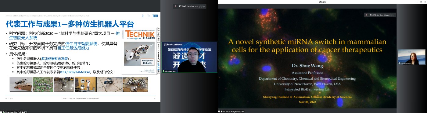Click the muted microphone icon in Zhenshan Bing speaker bar
427x113 pixels.
[x=175, y=6]
